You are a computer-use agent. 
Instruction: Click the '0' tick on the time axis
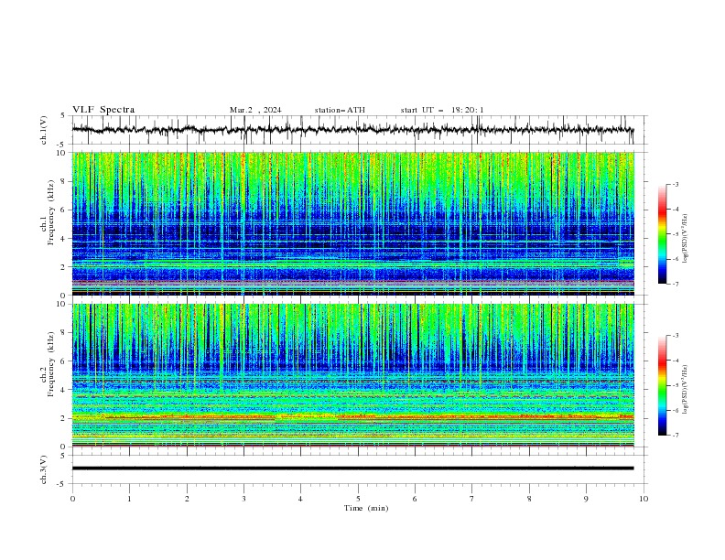(72, 499)
